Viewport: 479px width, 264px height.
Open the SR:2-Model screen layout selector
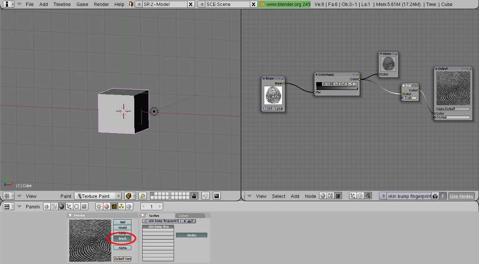click(138, 4)
